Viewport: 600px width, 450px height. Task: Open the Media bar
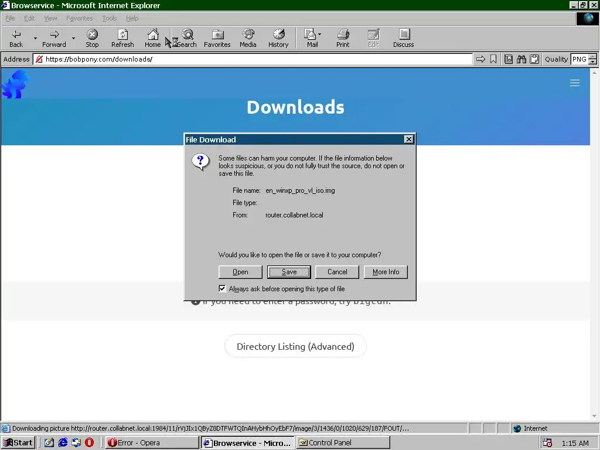click(248, 38)
